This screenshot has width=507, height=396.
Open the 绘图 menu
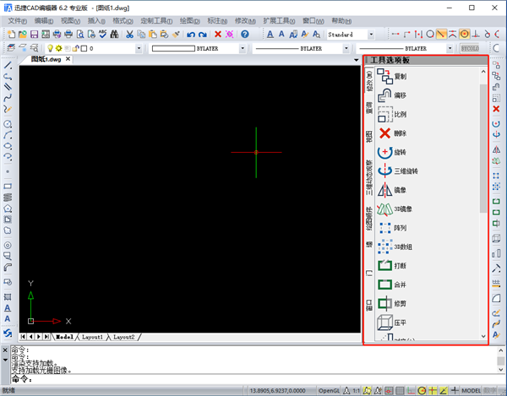[x=190, y=21]
